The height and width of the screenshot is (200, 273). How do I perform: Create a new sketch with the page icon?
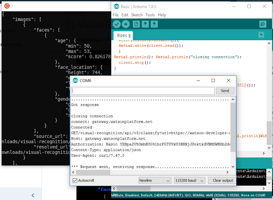[136, 24]
